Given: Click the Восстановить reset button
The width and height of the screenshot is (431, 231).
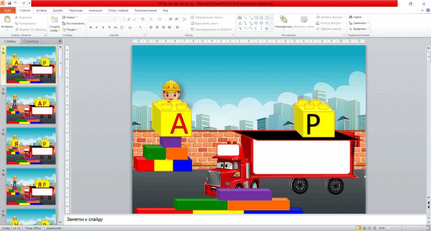Looking at the screenshot, I should 73,23.
